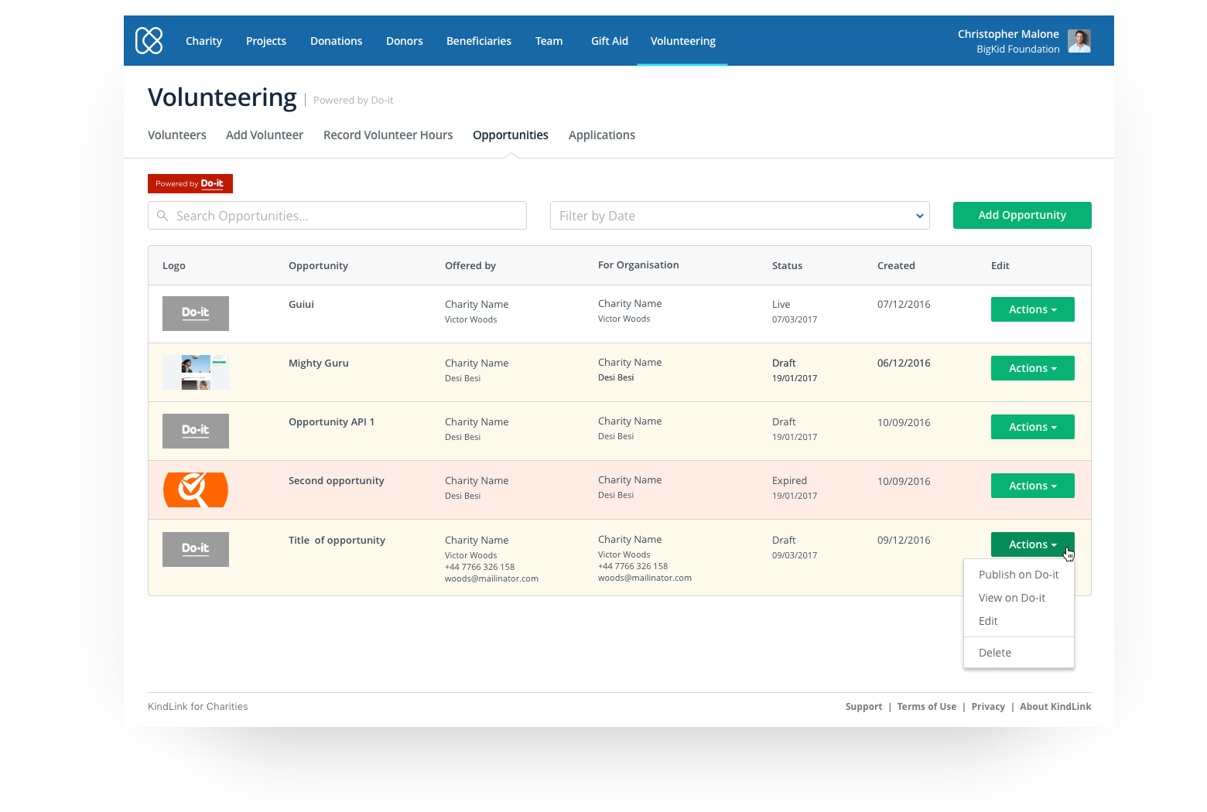Click the Second opportunity title
This screenshot has height=812, width=1207.
click(337, 480)
